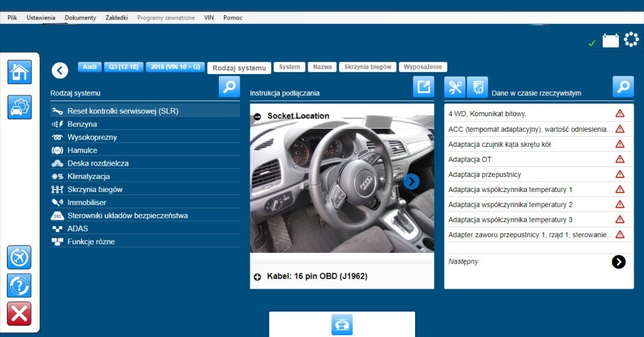Click ACC (tempomat adaptacyjny) row

(538, 129)
